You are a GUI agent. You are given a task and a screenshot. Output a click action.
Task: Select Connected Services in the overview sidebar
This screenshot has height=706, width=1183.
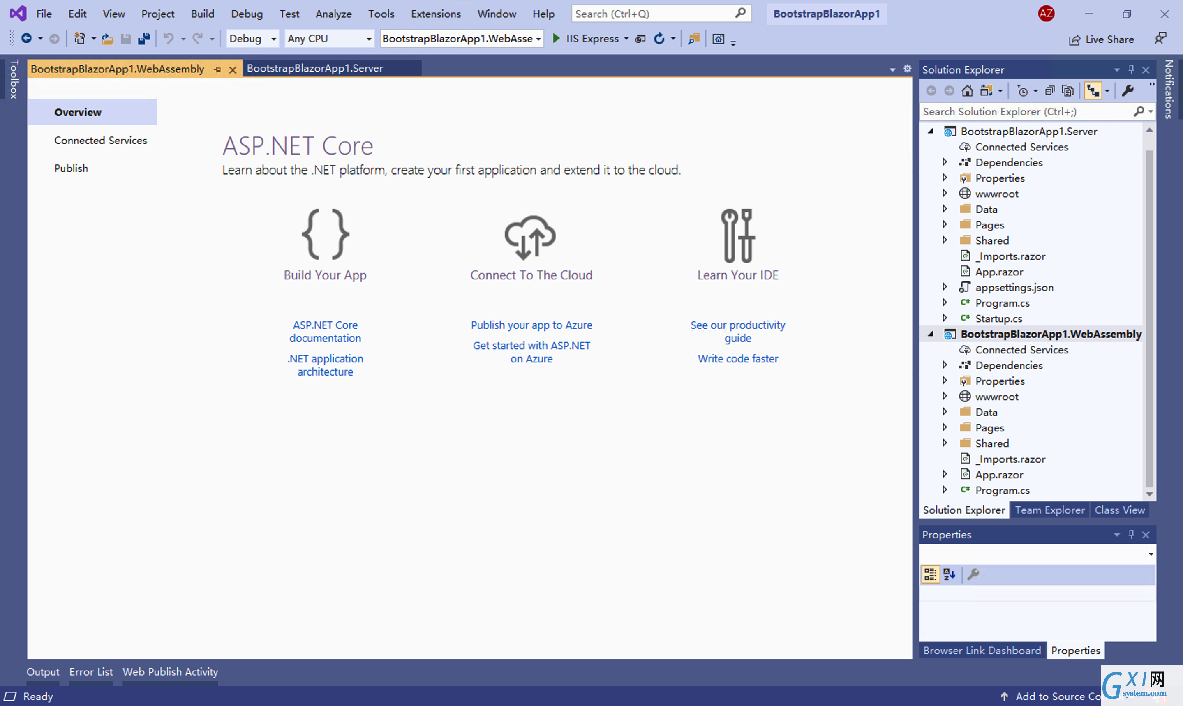click(100, 141)
